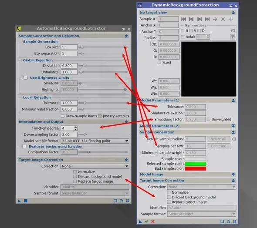Viewport: 257px width, 228px height.
Task: Click the Selected sample color green swatch
Action: [x=195, y=164]
